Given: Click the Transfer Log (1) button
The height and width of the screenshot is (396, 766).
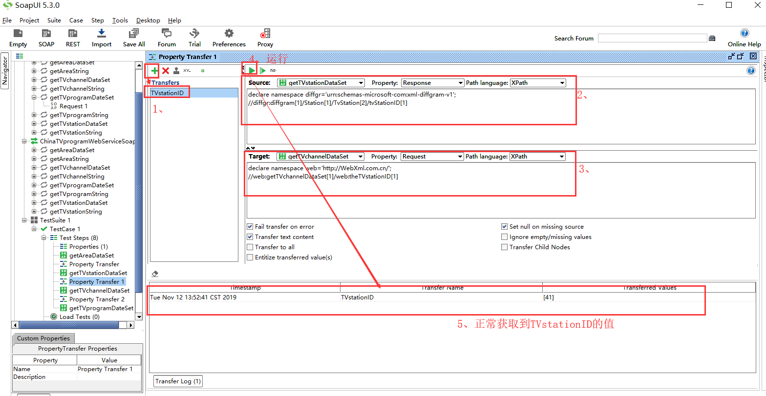Looking at the screenshot, I should coord(178,381).
